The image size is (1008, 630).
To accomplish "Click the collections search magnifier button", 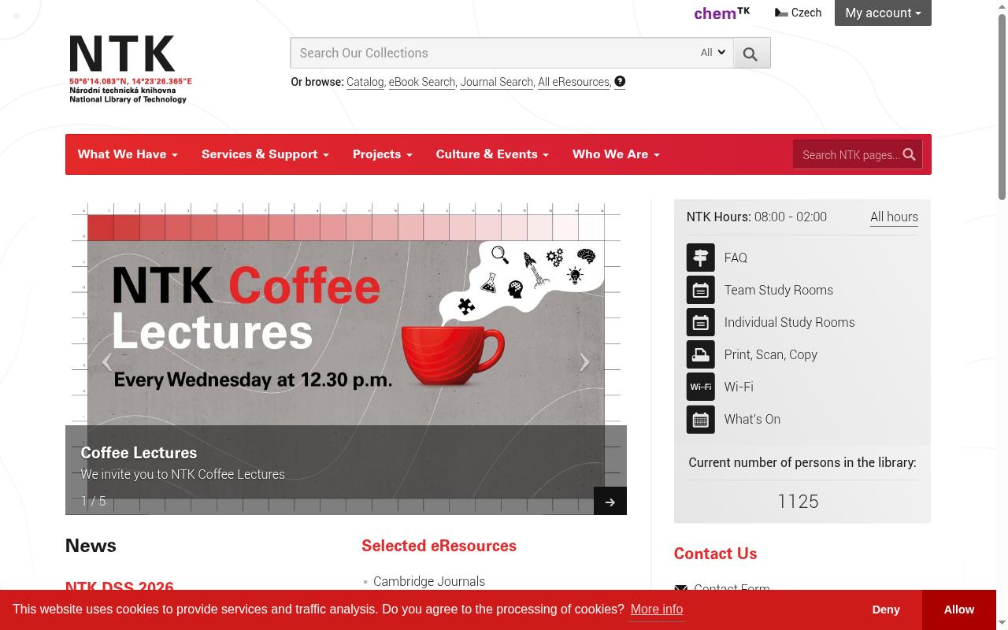I will [751, 54].
